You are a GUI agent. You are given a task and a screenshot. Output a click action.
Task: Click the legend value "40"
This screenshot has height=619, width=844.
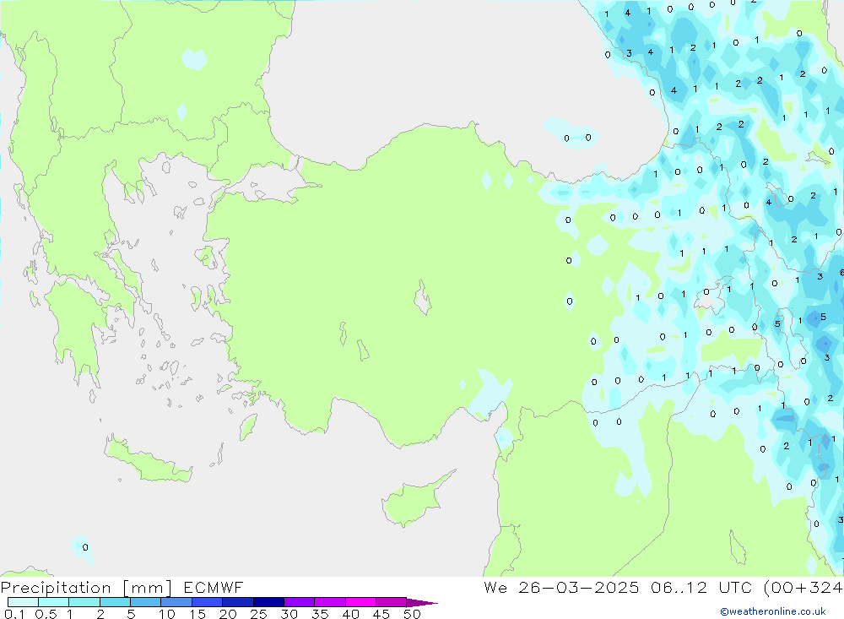(351, 614)
